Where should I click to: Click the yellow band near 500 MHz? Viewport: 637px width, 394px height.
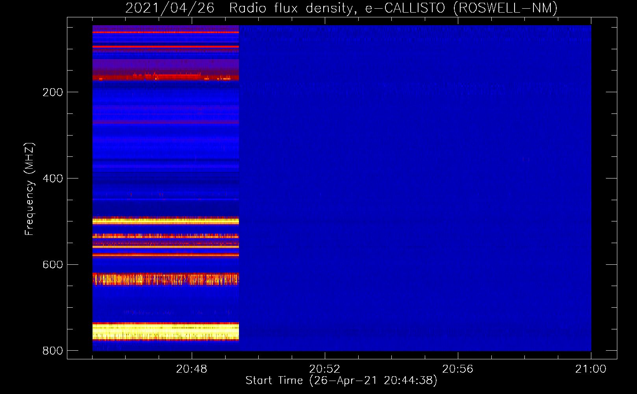pyautogui.click(x=166, y=221)
